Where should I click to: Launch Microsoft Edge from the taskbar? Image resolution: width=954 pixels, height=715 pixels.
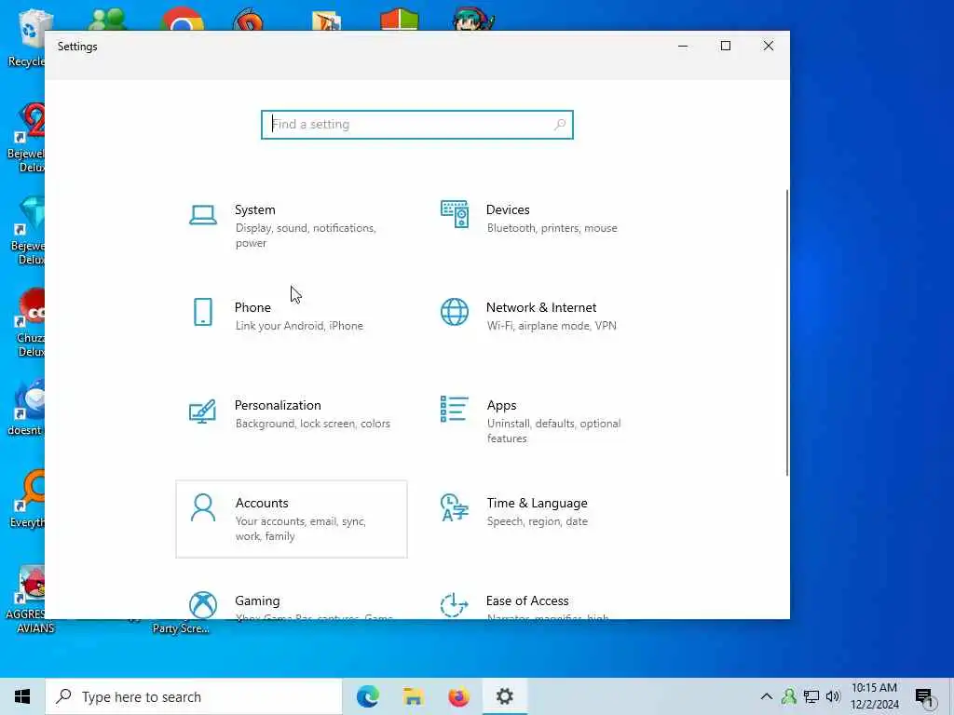[x=367, y=696]
